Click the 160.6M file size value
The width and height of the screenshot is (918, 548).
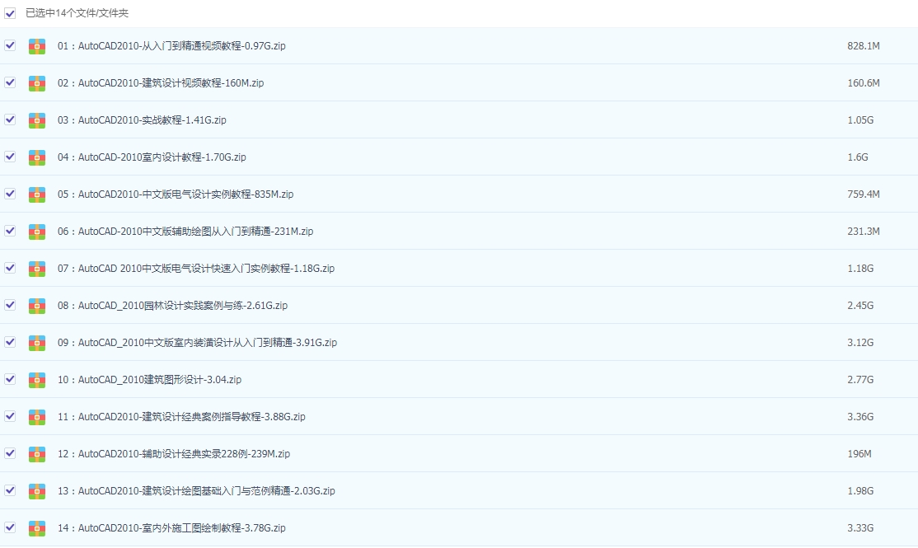coord(864,83)
